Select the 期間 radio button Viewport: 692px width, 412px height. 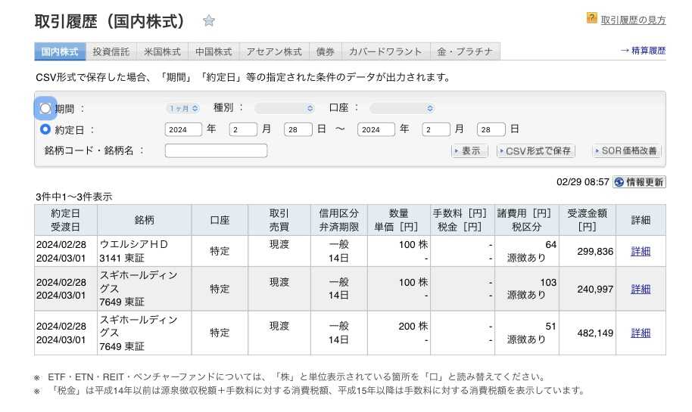(x=45, y=108)
